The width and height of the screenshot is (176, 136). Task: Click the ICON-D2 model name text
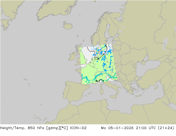[78, 128]
